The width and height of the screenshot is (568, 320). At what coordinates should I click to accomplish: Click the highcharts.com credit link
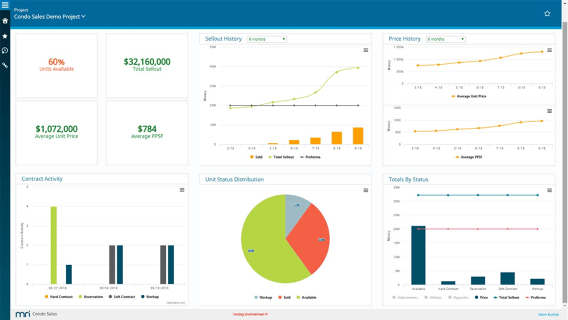175,303
